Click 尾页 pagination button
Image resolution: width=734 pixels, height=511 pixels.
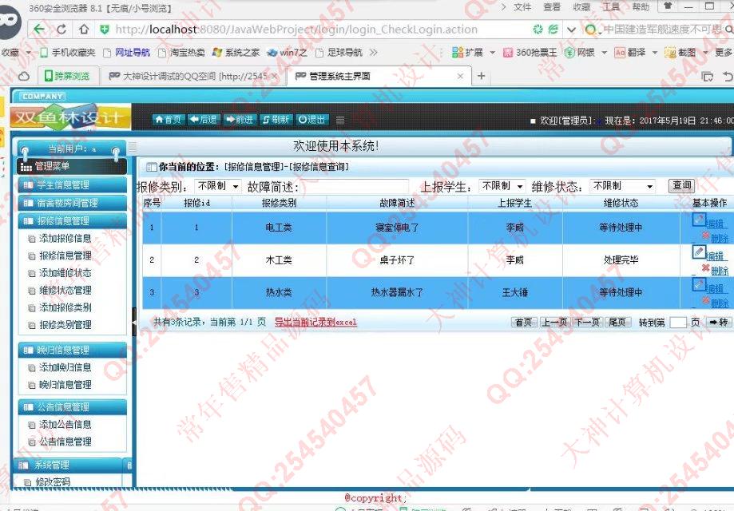coord(617,322)
